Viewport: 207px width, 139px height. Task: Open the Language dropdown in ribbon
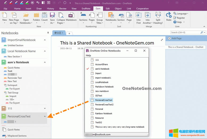click(x=181, y=14)
